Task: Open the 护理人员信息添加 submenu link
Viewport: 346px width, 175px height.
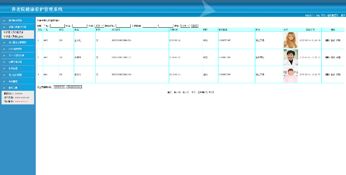Action: (15, 32)
